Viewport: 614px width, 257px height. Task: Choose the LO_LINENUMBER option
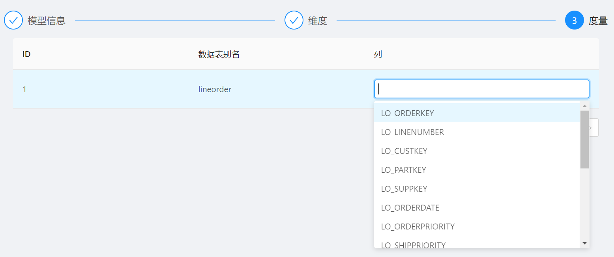pos(412,132)
